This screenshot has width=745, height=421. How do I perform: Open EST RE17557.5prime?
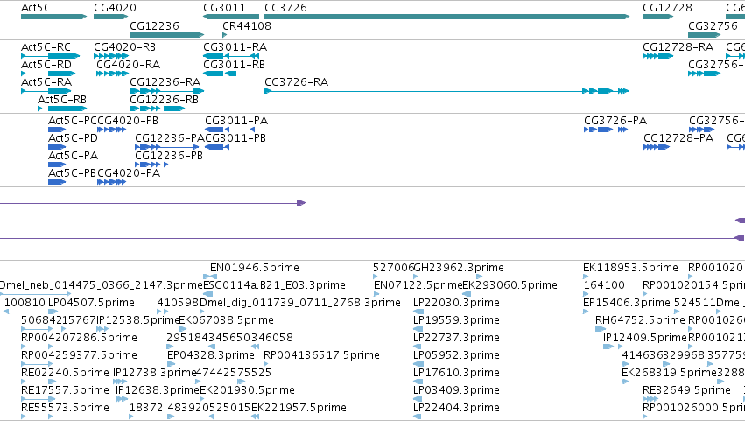65,391
